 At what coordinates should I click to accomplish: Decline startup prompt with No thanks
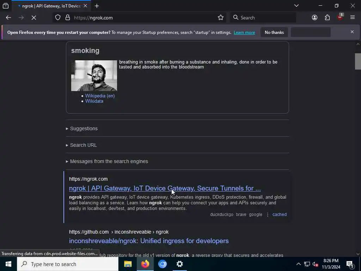tap(274, 32)
